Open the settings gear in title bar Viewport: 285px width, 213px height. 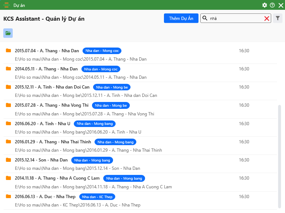point(265,5)
